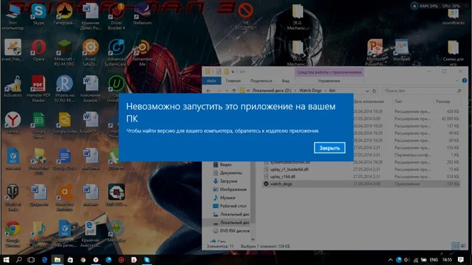The height and width of the screenshot is (265, 472).
Task: Switch to the Поделиться ribbon tab
Action: point(261,81)
